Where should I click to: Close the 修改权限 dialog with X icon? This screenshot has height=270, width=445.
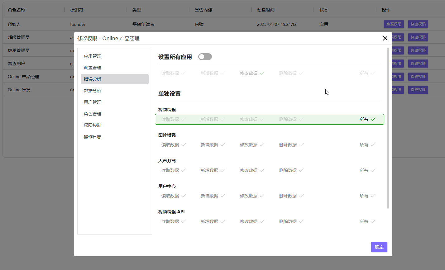pyautogui.click(x=385, y=38)
